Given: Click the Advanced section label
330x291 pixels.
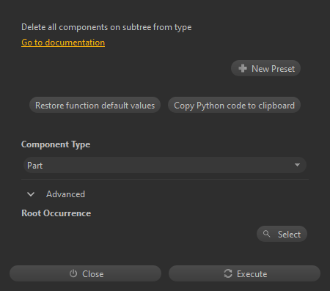Looking at the screenshot, I should 65,194.
